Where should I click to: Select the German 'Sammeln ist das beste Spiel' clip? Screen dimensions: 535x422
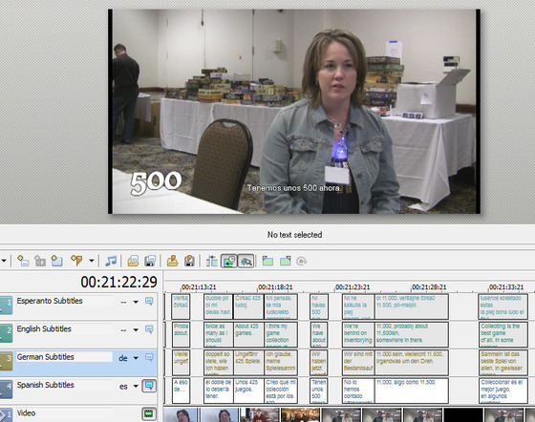pos(503,363)
